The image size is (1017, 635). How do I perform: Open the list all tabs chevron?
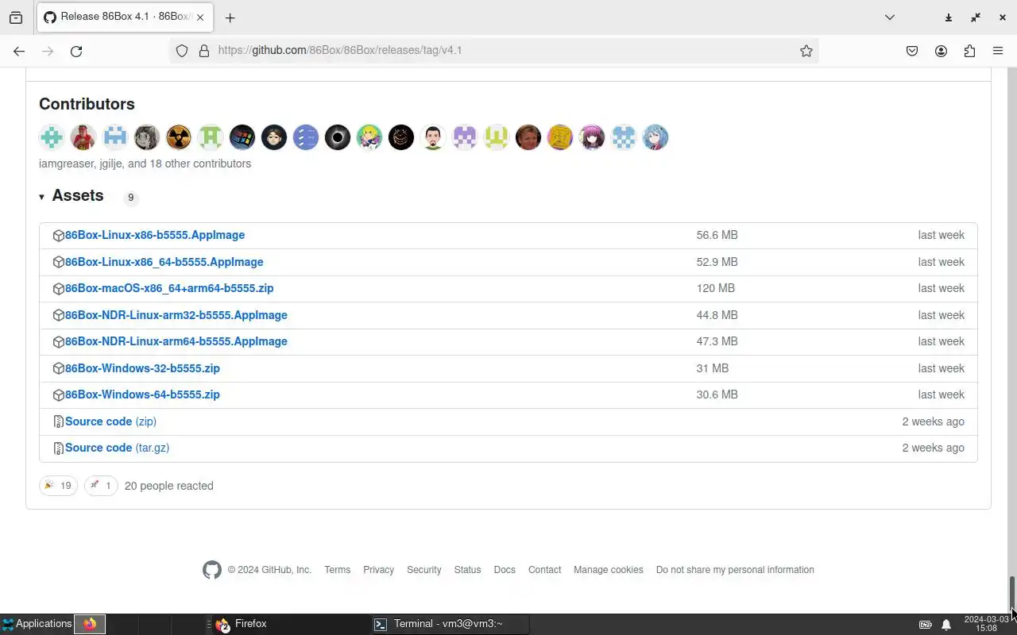tap(890, 17)
